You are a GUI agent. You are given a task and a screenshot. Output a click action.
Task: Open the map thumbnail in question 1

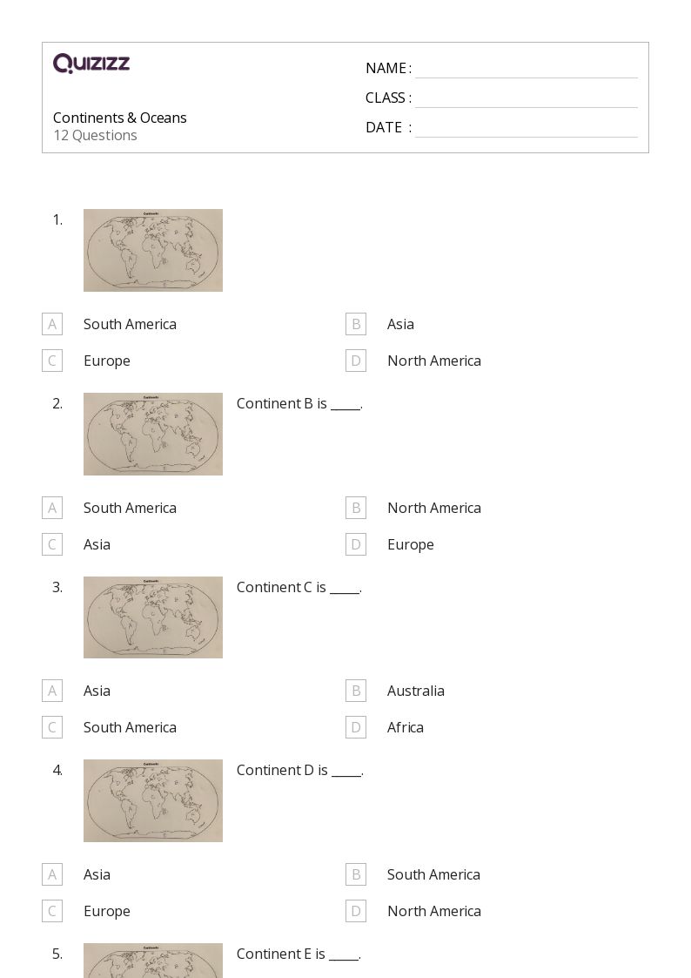[x=153, y=250]
